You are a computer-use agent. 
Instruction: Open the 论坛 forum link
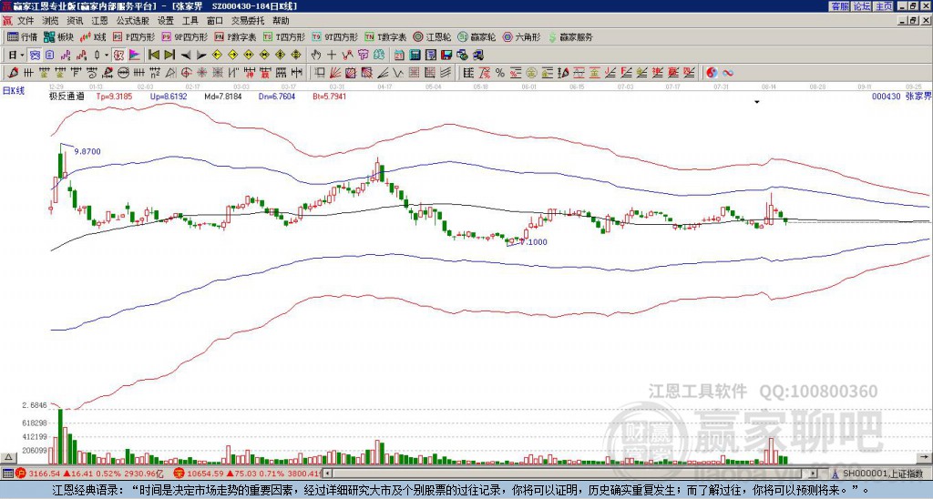862,6
